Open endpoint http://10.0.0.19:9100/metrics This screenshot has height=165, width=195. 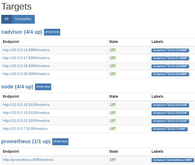(26, 113)
